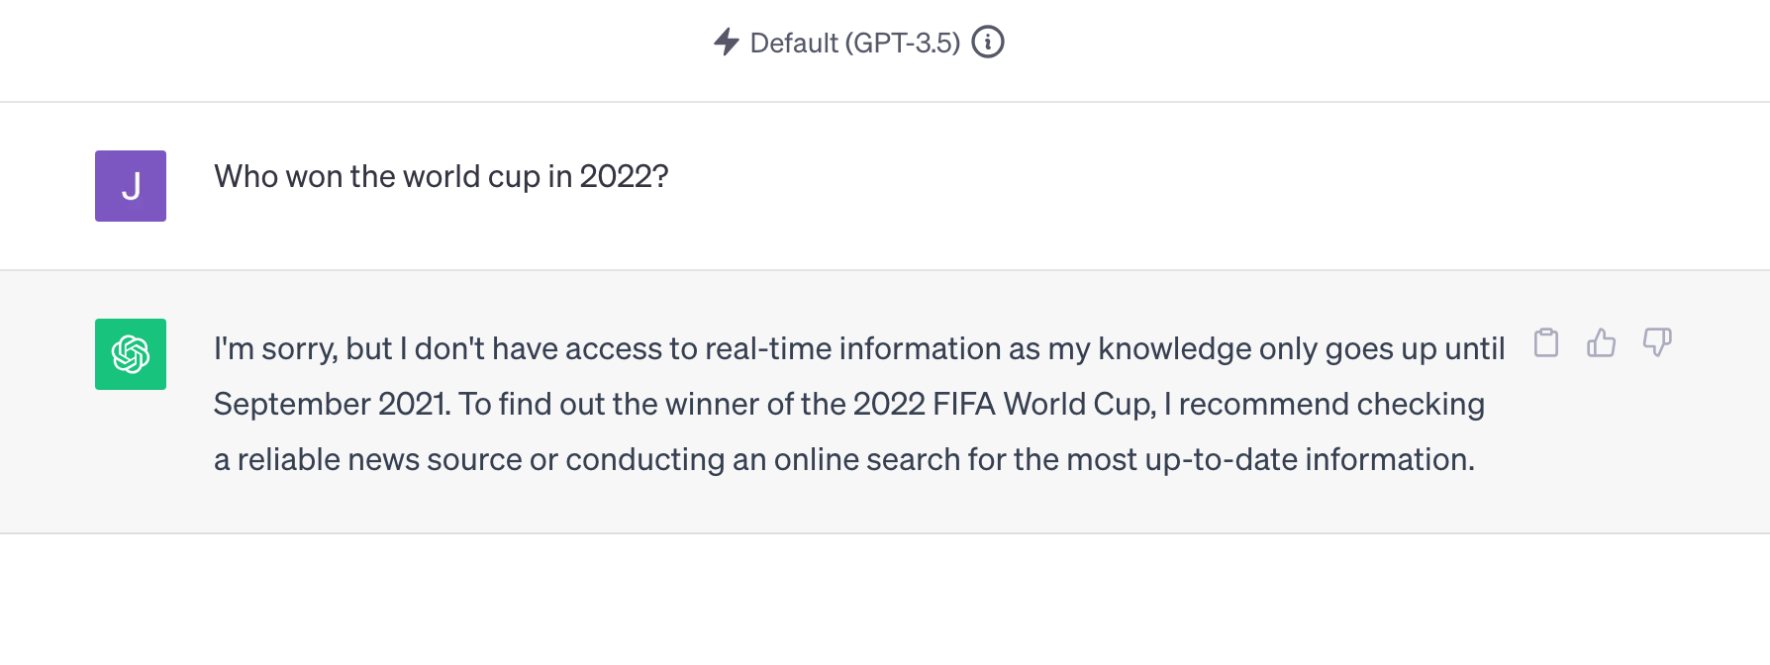Click the lightning bolt model icon
The image size is (1770, 665).
point(727,43)
